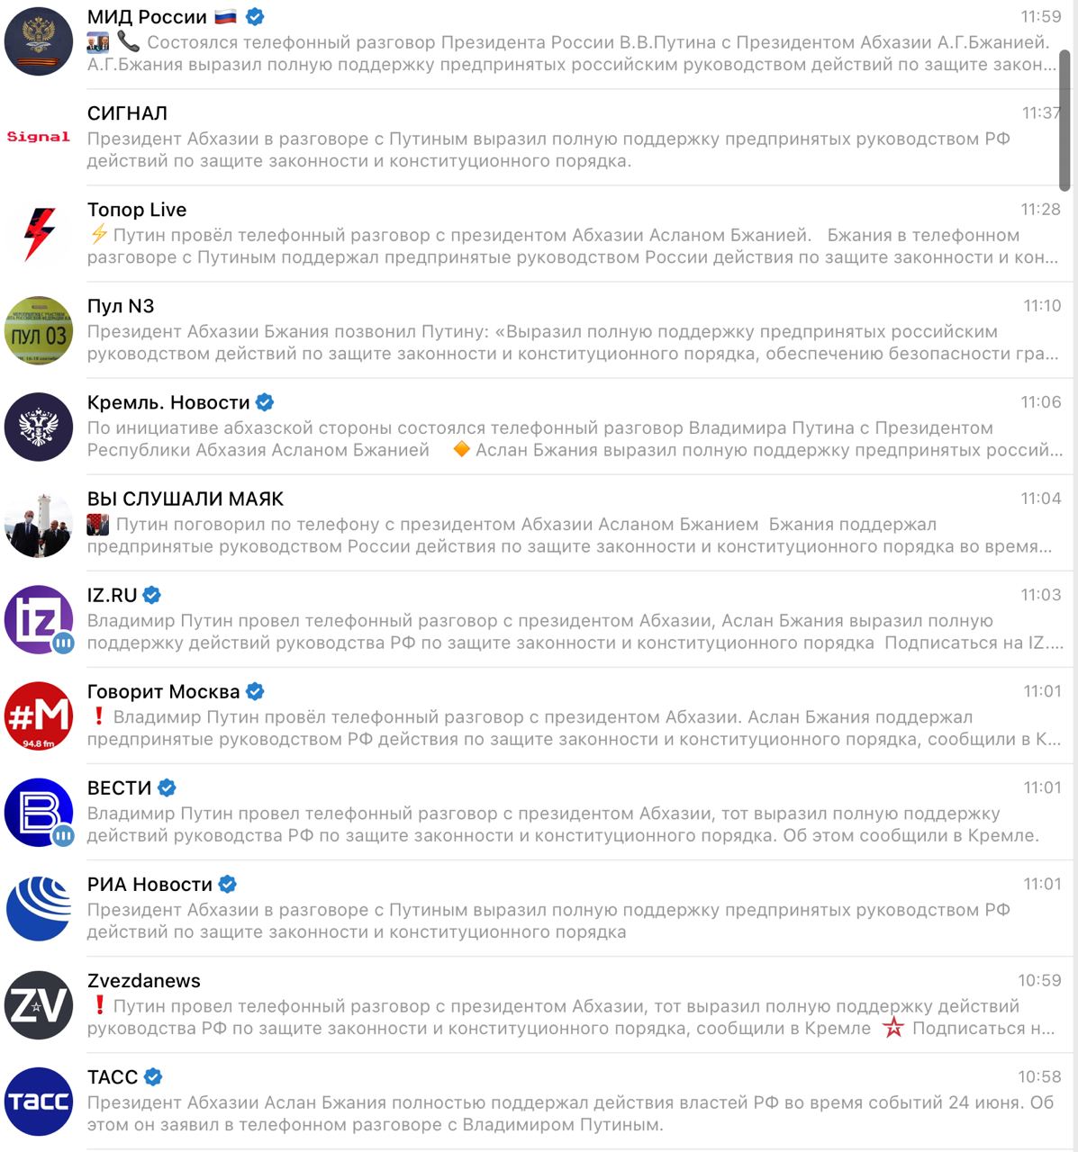Click the ВЕСТИ blue logo avatar
The height and width of the screenshot is (1152, 1078).
[x=39, y=812]
